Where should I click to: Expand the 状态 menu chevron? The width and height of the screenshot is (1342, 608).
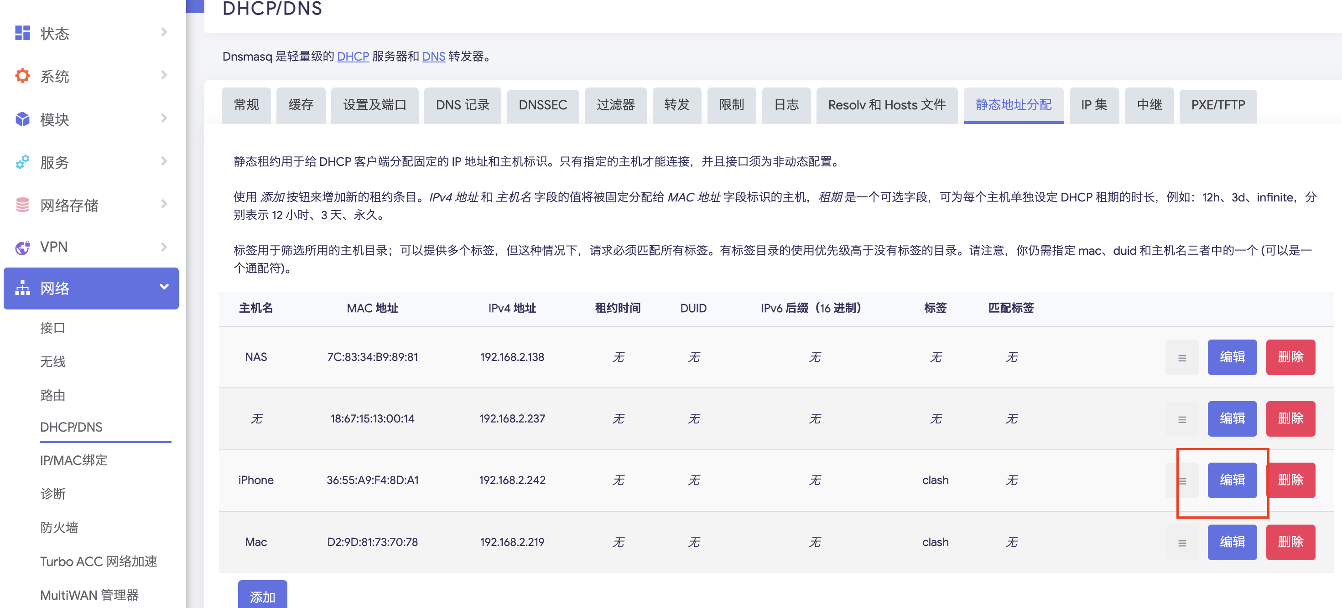[164, 32]
